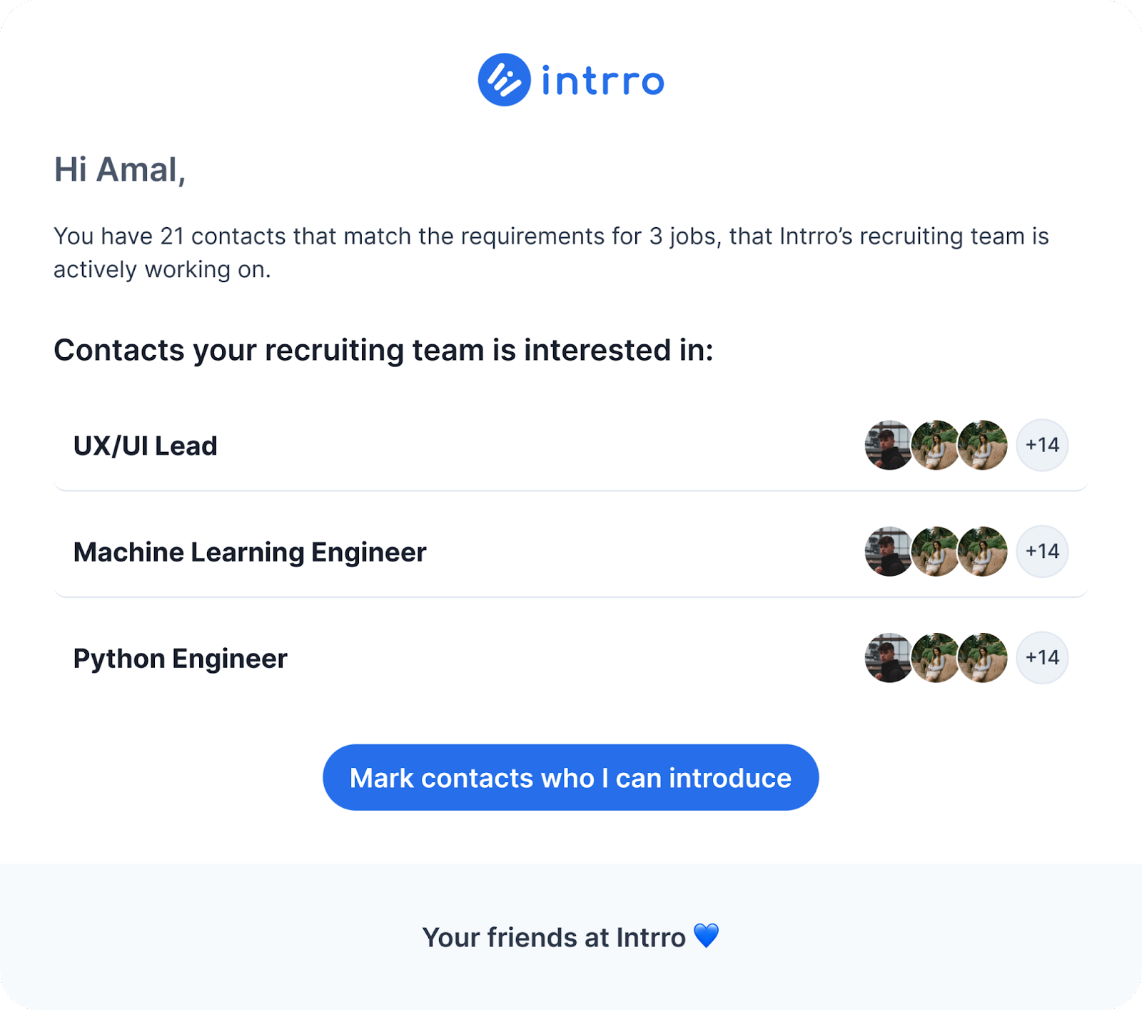Open the Machine Learning Engineer job row
The height and width of the screenshot is (1010, 1142).
tap(250, 552)
